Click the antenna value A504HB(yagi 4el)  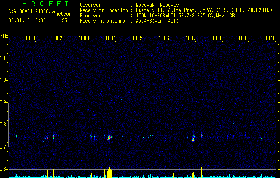pos(157,21)
